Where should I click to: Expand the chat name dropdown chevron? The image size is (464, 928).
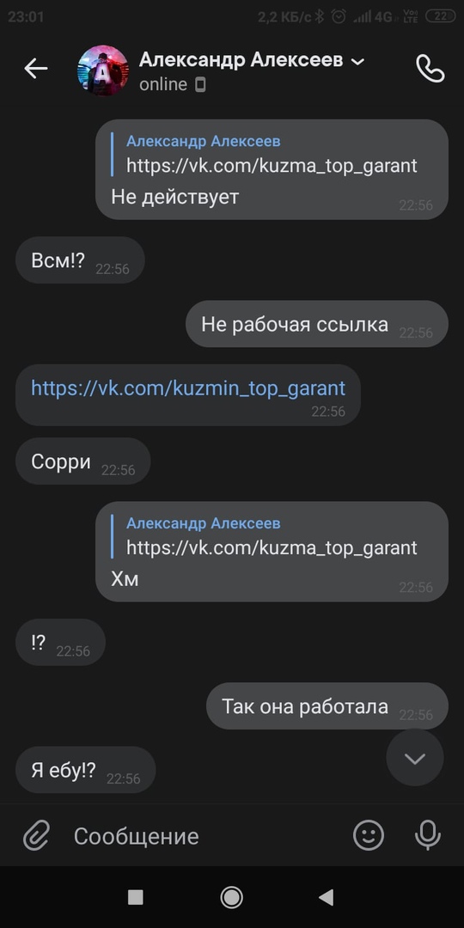(x=358, y=61)
